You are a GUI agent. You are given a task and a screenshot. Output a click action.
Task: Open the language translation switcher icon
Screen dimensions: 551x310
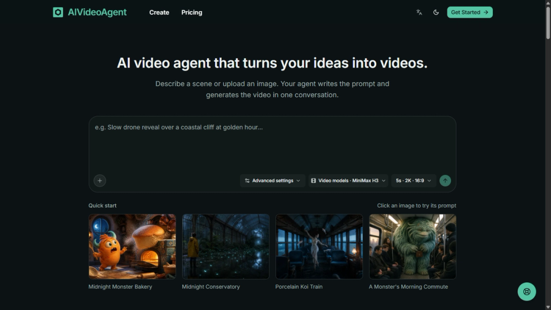[419, 12]
